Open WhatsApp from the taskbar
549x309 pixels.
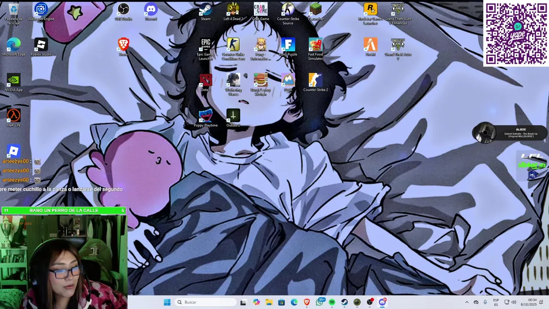pyautogui.click(x=320, y=302)
